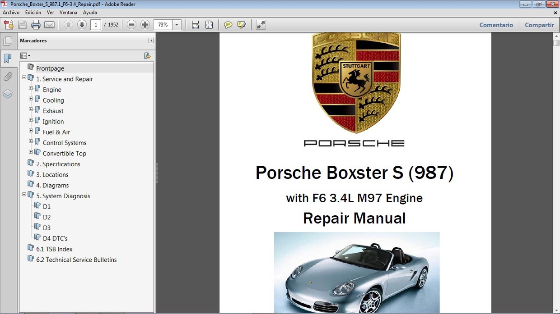Go to 3. Locations bookmark
The width and height of the screenshot is (560, 314).
(52, 175)
